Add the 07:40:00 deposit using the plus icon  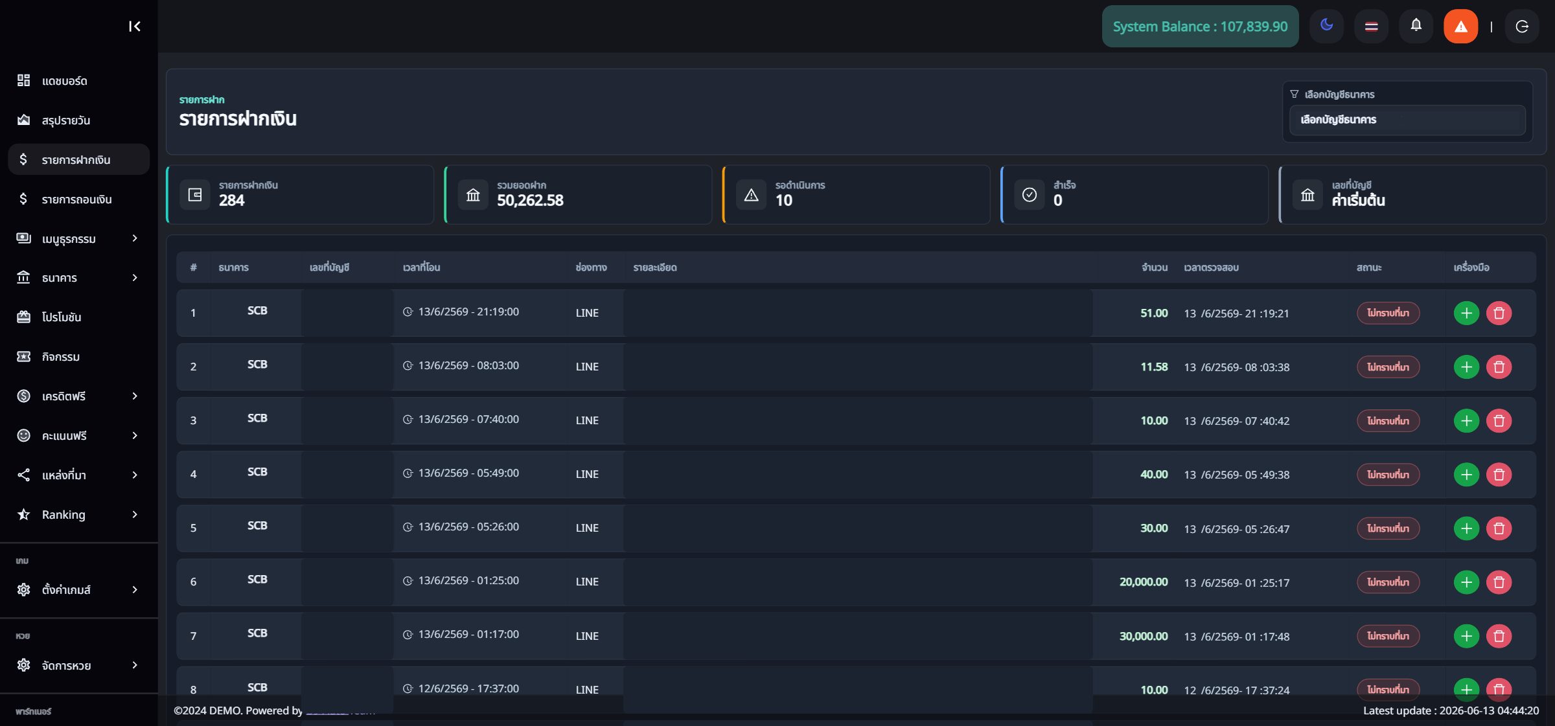tap(1466, 421)
